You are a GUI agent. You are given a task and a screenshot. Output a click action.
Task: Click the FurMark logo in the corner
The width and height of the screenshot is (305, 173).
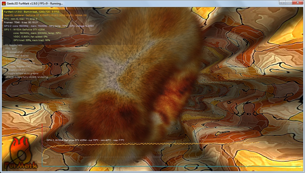(21, 153)
